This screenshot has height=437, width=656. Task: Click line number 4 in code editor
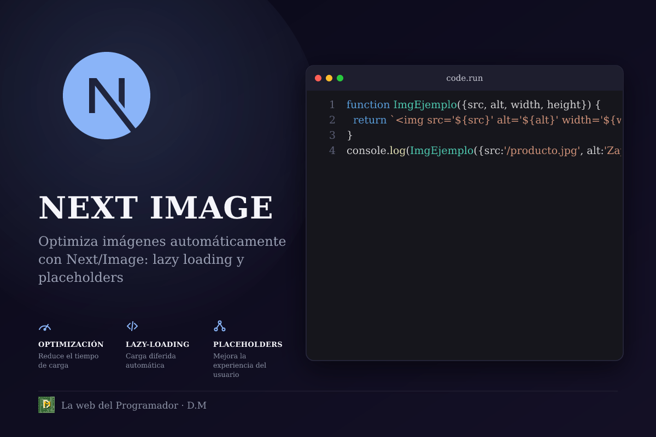(332, 150)
